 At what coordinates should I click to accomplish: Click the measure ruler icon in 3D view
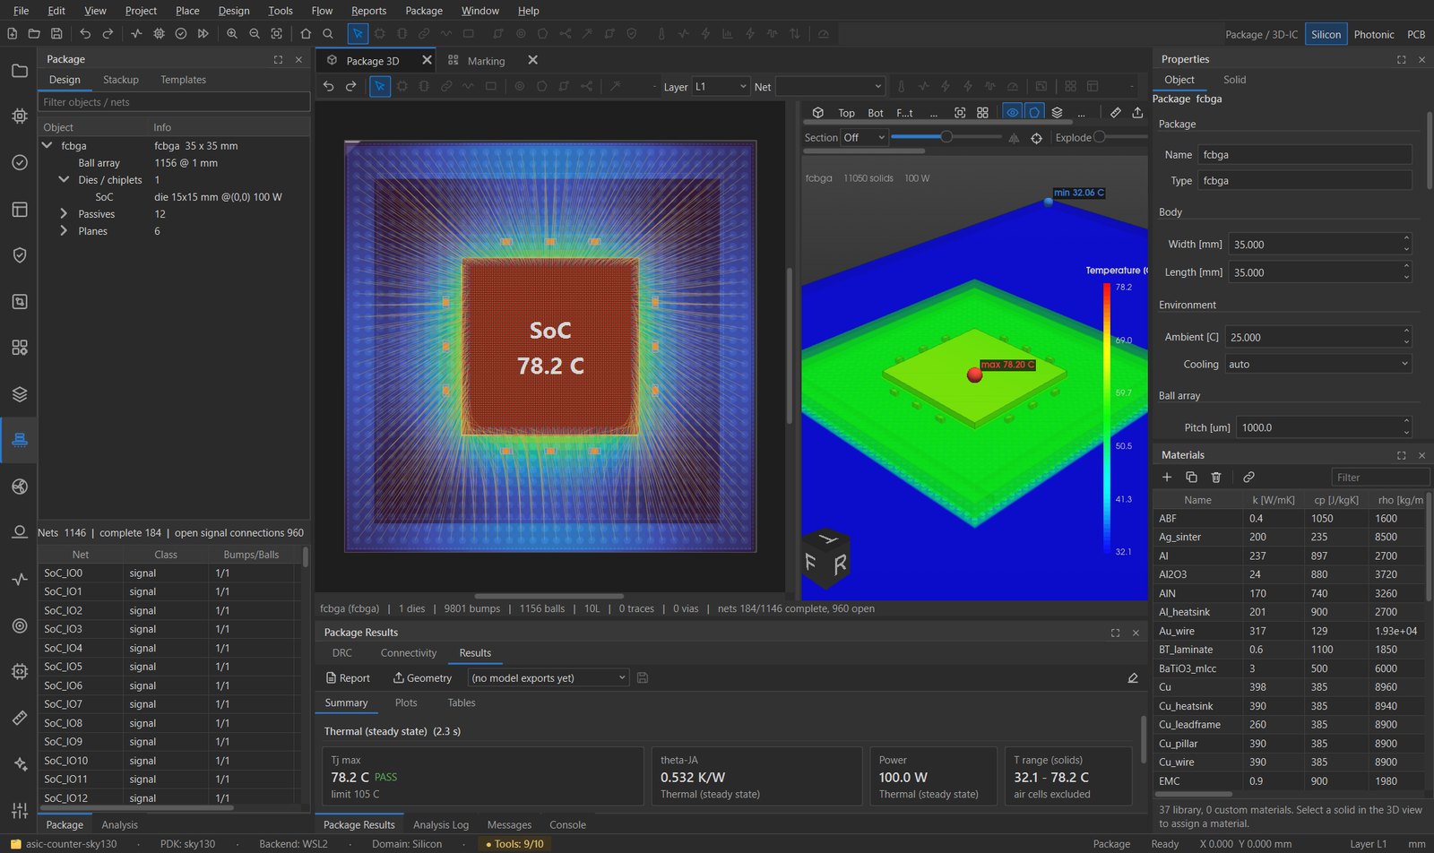(x=1115, y=113)
